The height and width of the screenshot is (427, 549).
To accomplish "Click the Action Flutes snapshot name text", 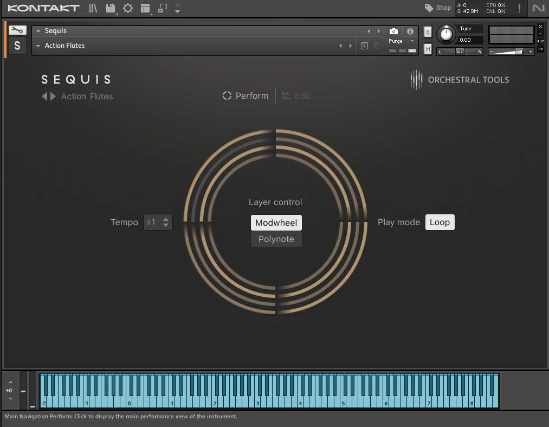I will (65, 46).
